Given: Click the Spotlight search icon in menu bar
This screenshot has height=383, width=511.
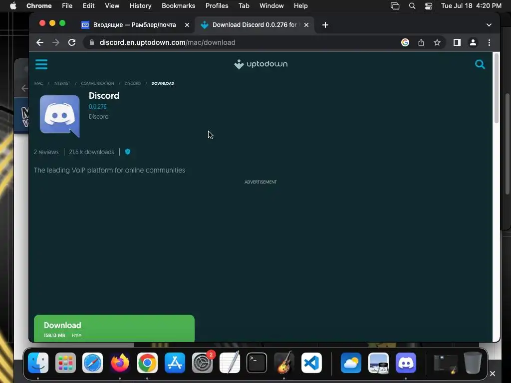Looking at the screenshot, I should tap(412, 6).
